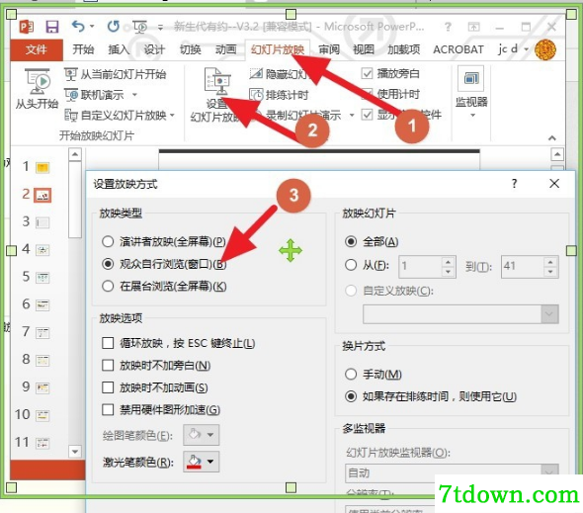Click slide panel scroll down arrow
Viewport: 583px width, 513px height.
click(75, 452)
